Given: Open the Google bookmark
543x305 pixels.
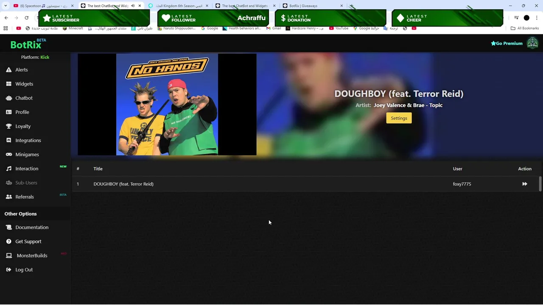Looking at the screenshot, I should pos(210,28).
